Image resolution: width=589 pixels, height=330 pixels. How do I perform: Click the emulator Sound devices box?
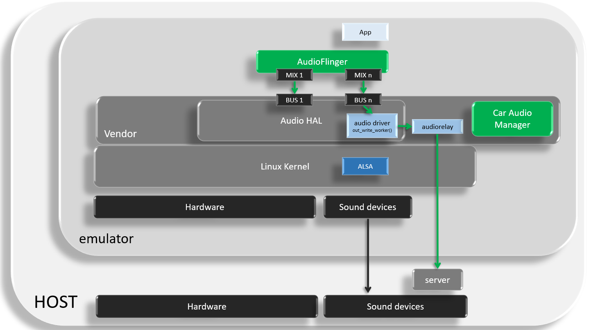pos(367,207)
